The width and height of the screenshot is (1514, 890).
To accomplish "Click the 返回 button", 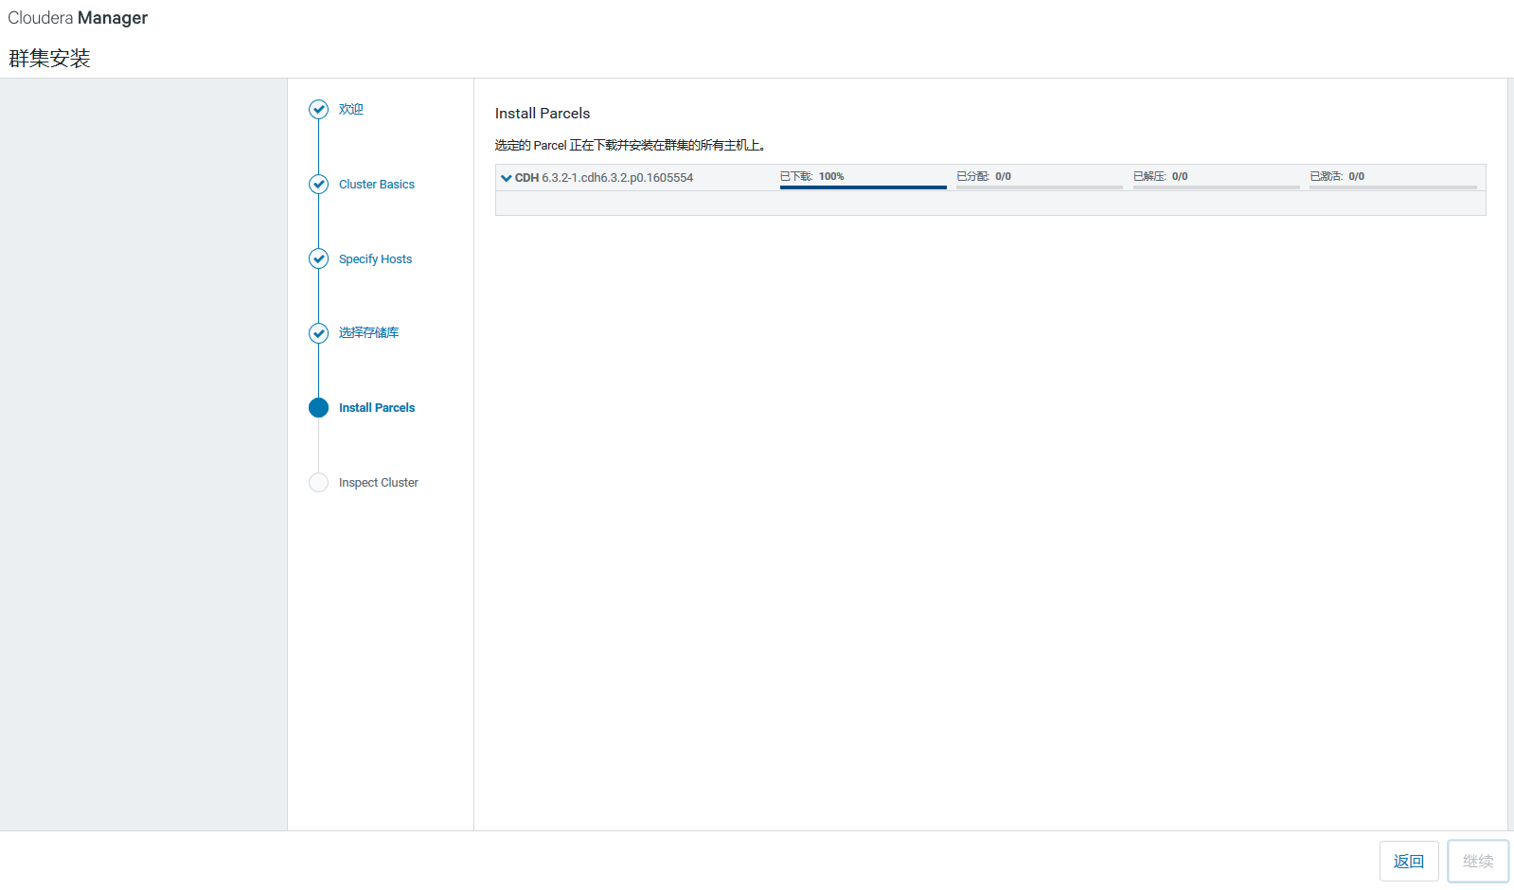I will pyautogui.click(x=1409, y=862).
